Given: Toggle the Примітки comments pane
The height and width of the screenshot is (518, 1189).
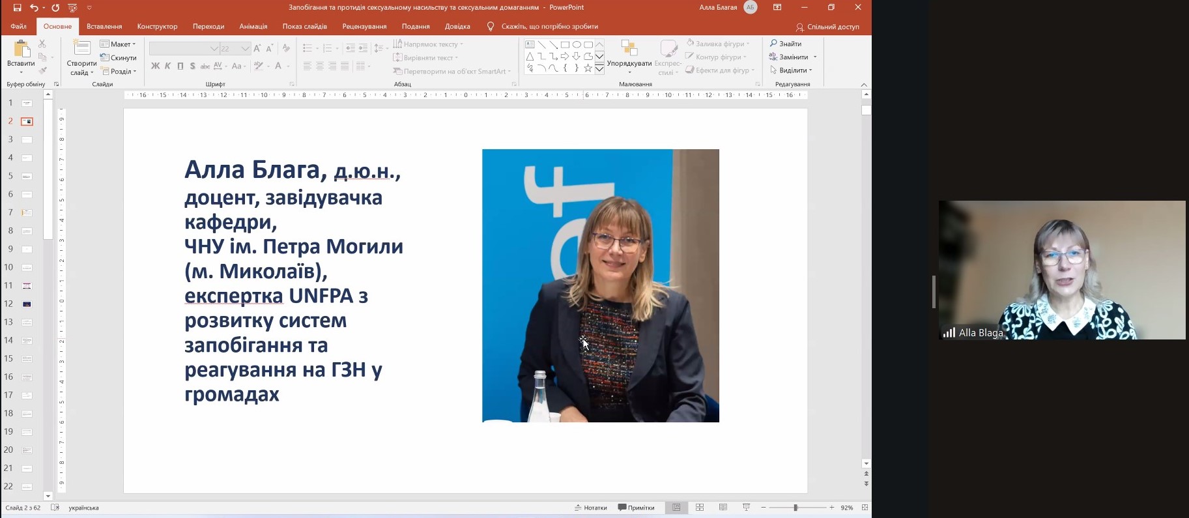Looking at the screenshot, I should tap(636, 508).
